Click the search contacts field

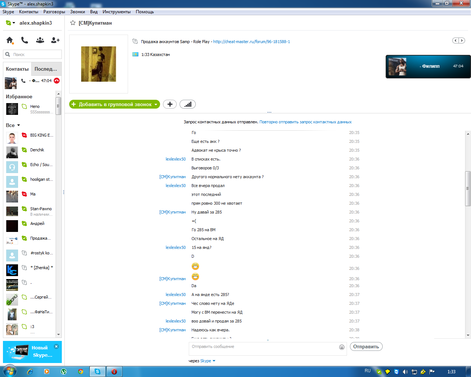32,54
